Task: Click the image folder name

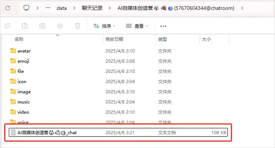Action: 24,92
